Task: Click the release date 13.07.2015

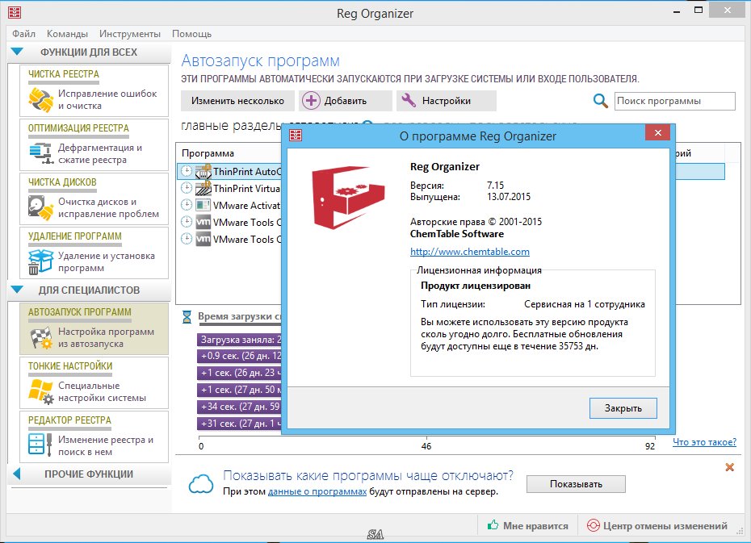Action: [509, 197]
